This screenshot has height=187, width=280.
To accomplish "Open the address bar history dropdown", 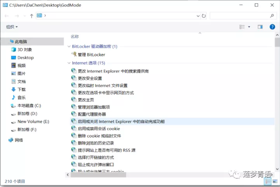I will click(198, 16).
